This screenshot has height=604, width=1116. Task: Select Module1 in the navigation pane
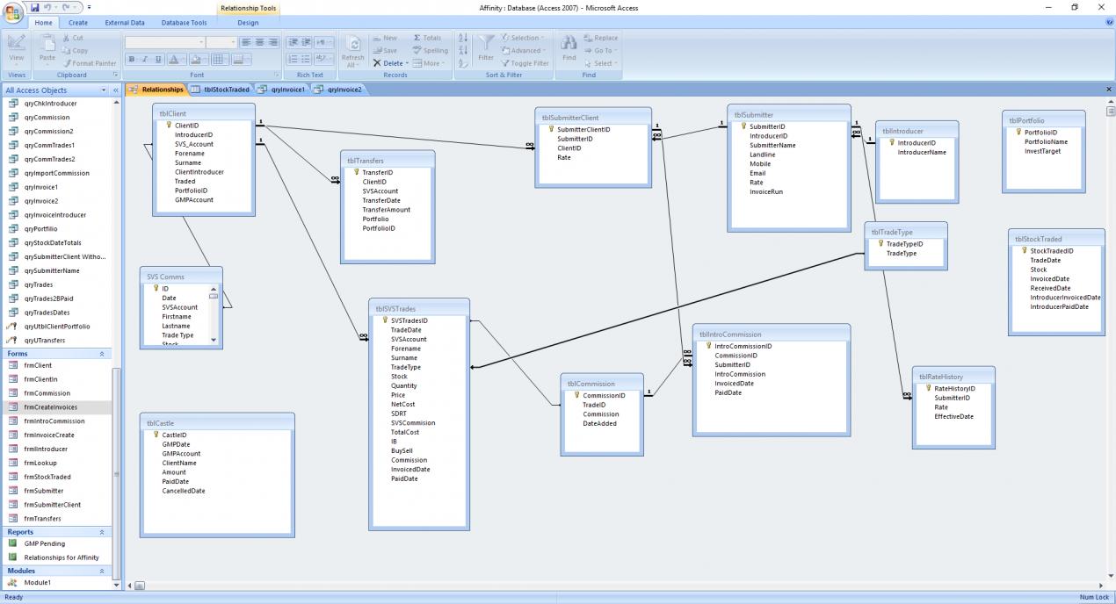[38, 582]
